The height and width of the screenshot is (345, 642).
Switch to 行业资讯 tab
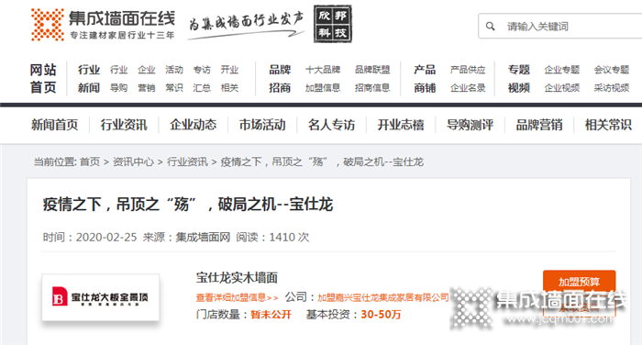coord(124,125)
